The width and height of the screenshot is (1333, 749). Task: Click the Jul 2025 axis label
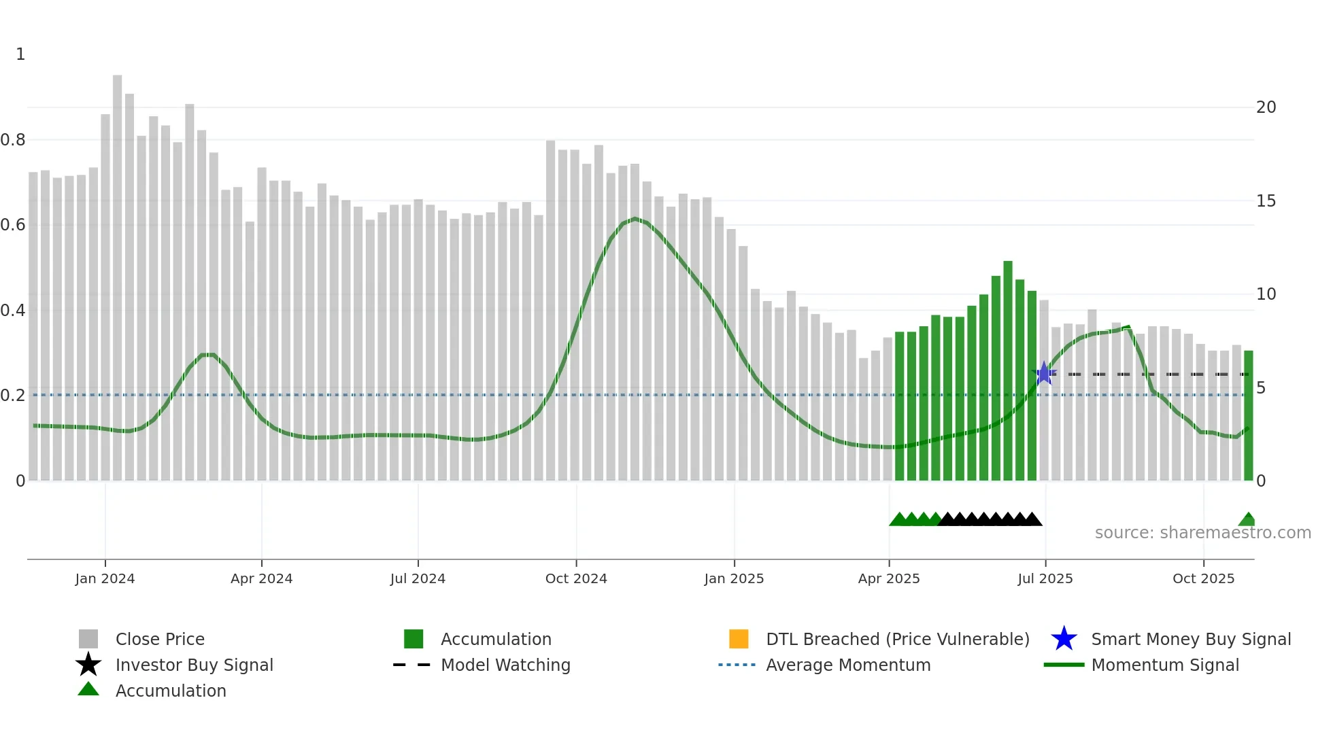1045,578
